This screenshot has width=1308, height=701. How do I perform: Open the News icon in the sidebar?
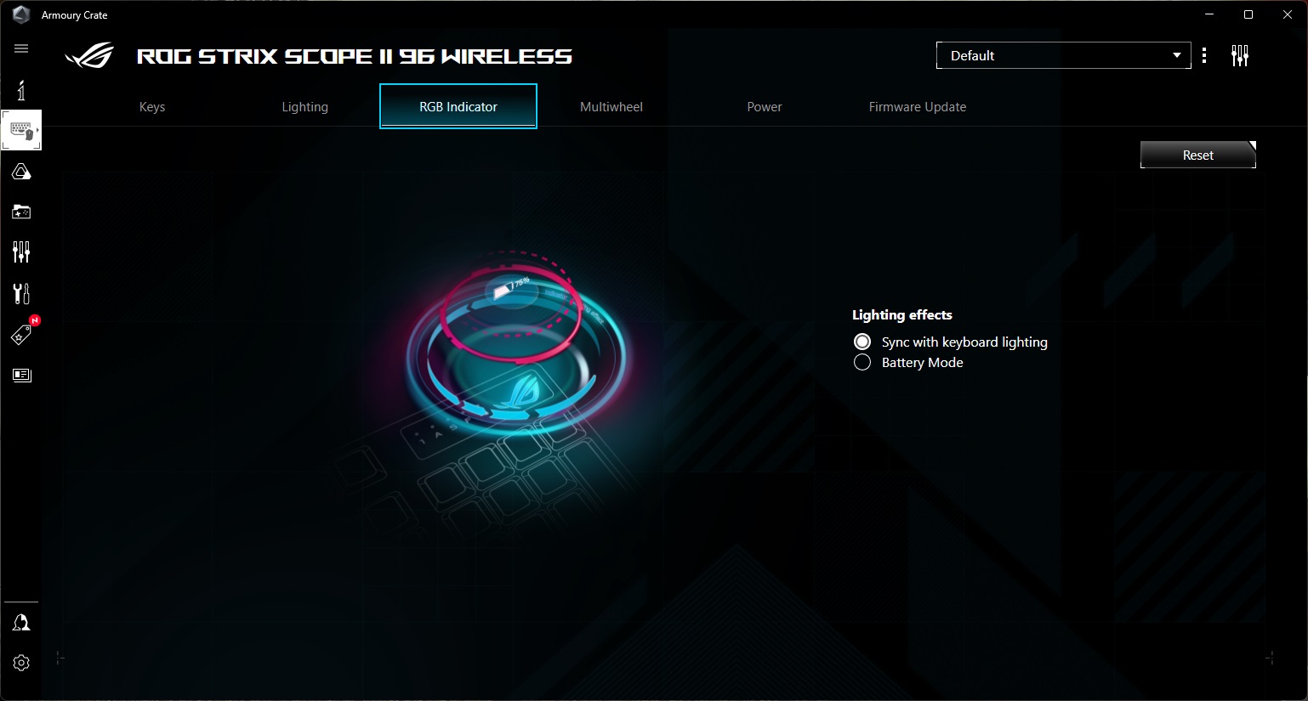point(21,375)
